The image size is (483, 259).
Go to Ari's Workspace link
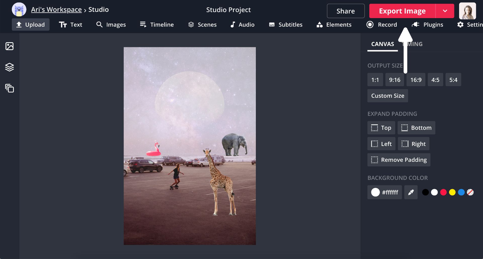click(56, 10)
